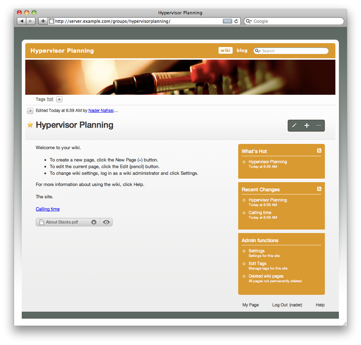The width and height of the screenshot is (361, 345).
Task: Click the wiki Search field
Action: tap(291, 51)
